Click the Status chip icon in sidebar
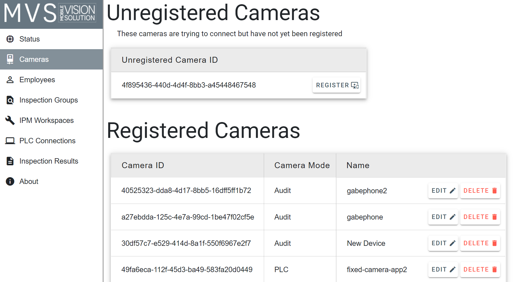The width and height of the screenshot is (514, 282). [10, 39]
